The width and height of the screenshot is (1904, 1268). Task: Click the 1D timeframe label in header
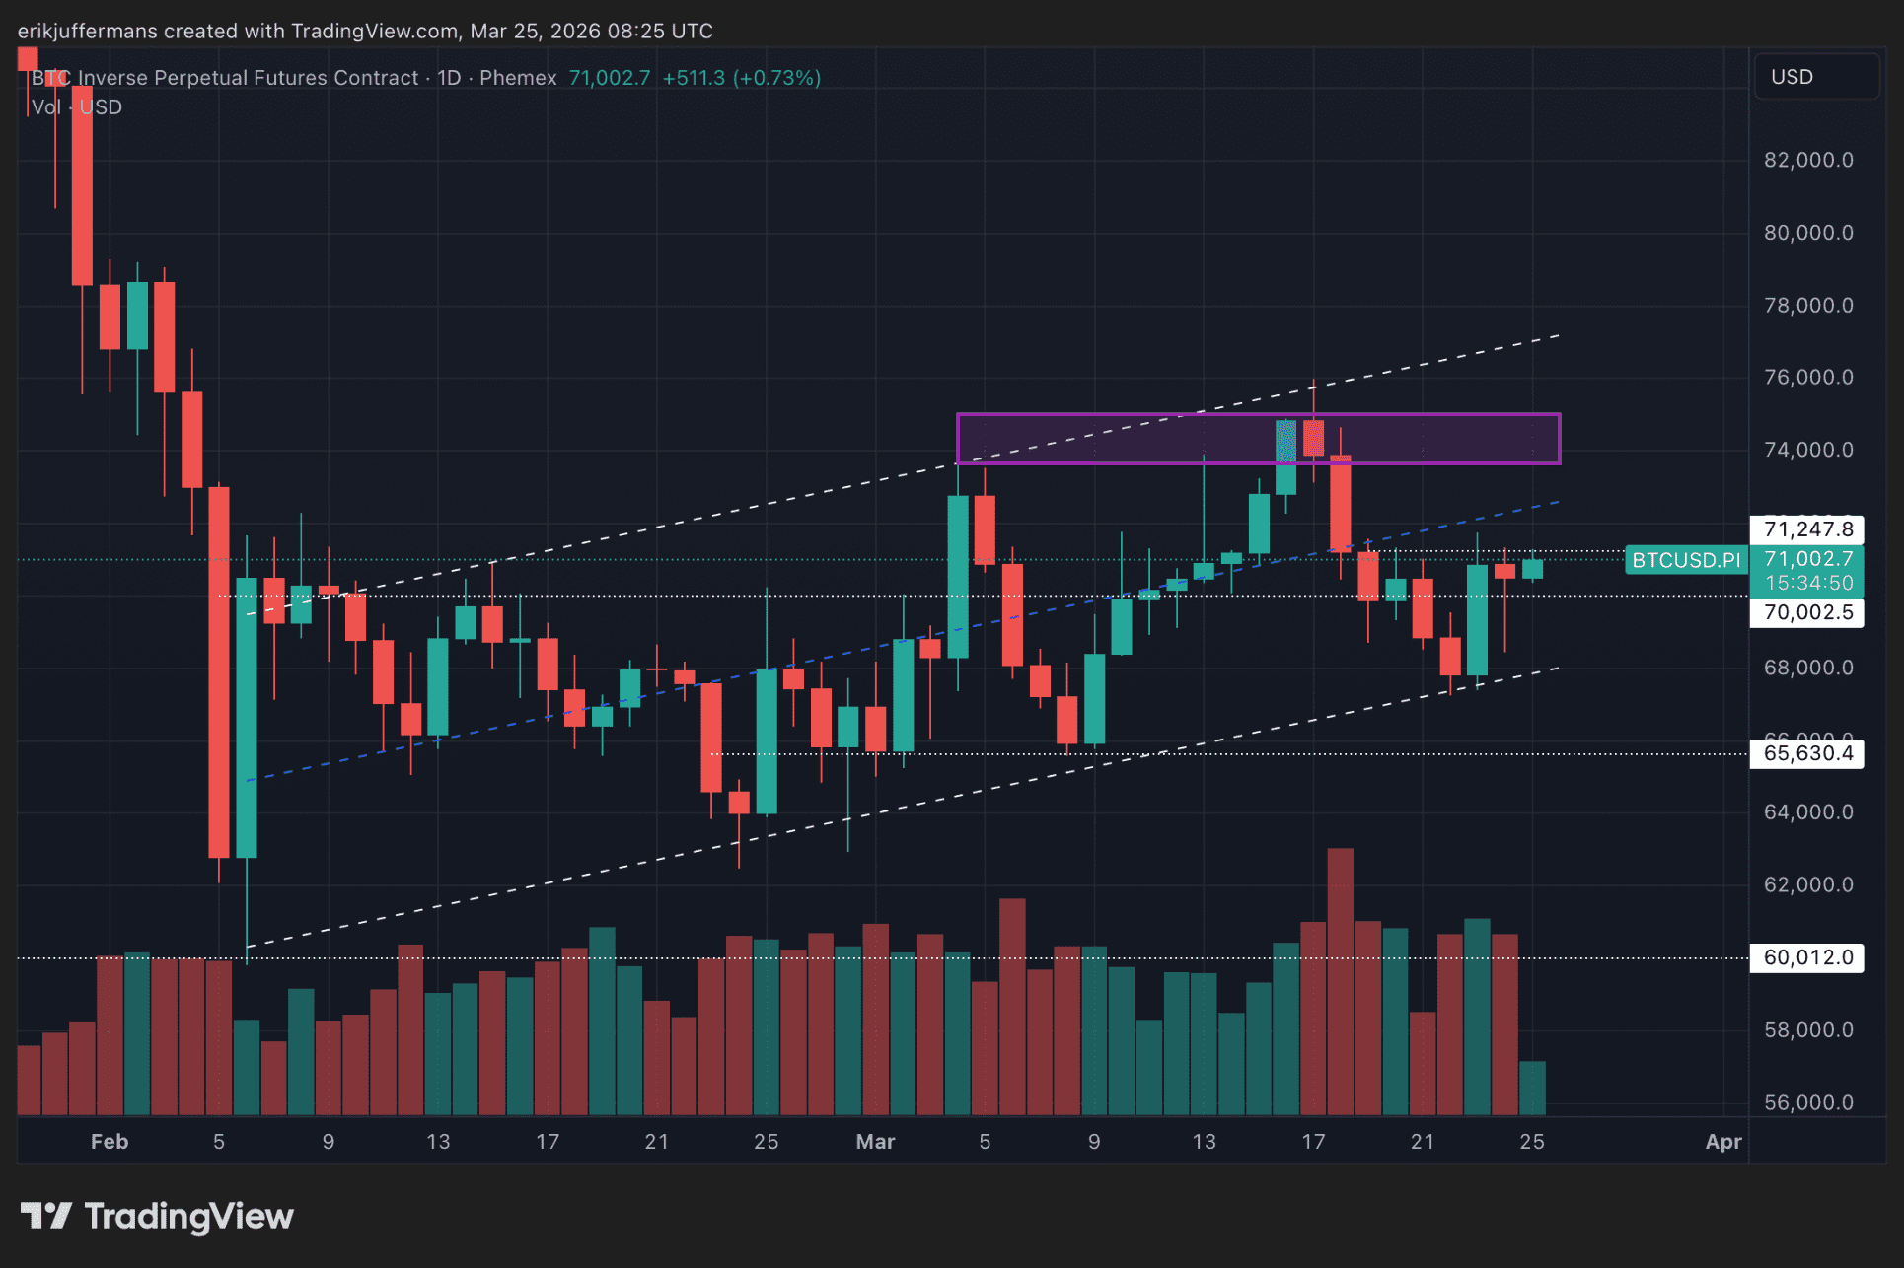[x=449, y=78]
